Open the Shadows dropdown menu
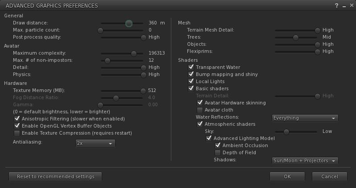Screen dimensions: 356x188 (305, 160)
